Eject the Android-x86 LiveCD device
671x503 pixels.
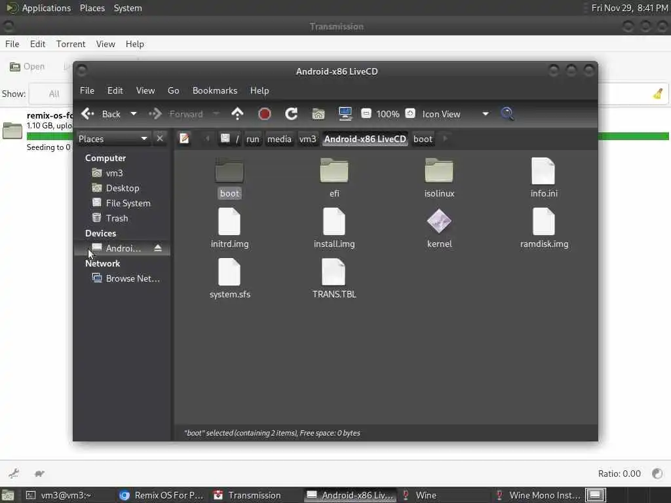(x=158, y=248)
